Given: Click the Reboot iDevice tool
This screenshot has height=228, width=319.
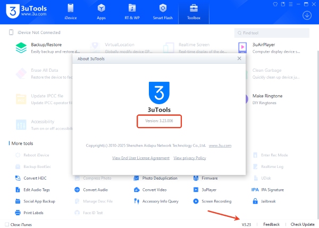Looking at the screenshot, I should click(32, 155).
